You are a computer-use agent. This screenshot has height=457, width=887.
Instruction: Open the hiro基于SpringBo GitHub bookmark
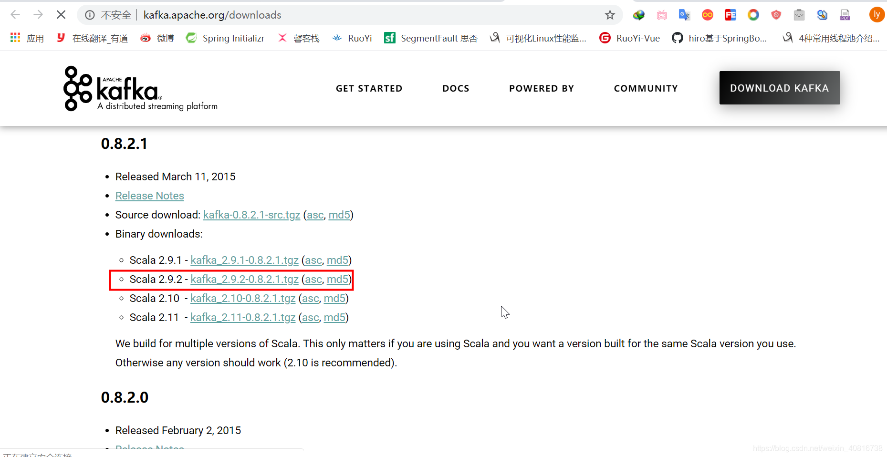pyautogui.click(x=720, y=38)
